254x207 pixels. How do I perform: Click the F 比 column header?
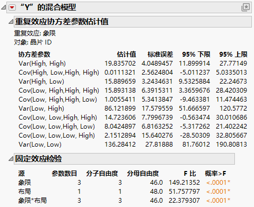click(x=190, y=174)
